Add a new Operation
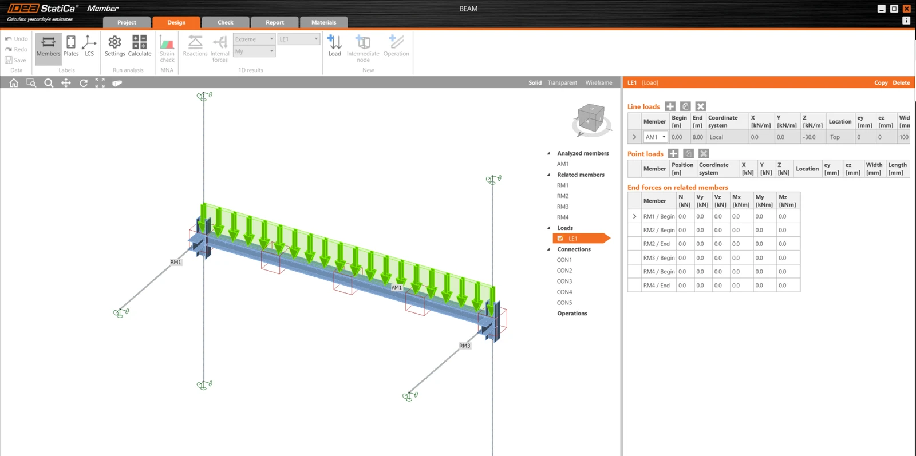Viewport: 916px width, 456px height. click(x=396, y=46)
